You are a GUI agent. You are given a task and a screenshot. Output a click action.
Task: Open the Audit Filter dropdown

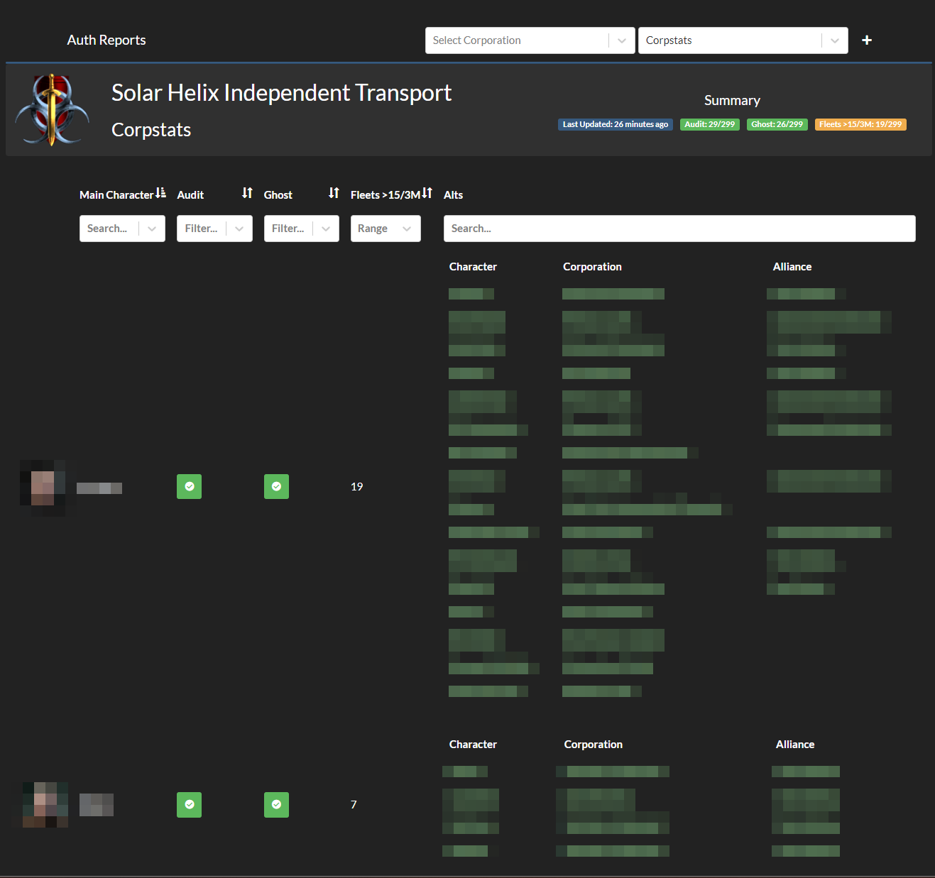point(214,228)
